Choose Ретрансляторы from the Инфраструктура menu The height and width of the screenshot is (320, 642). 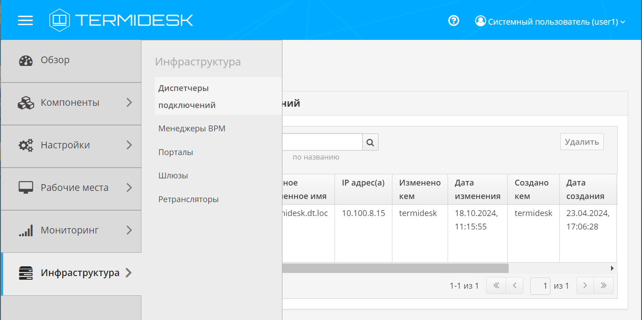point(188,199)
